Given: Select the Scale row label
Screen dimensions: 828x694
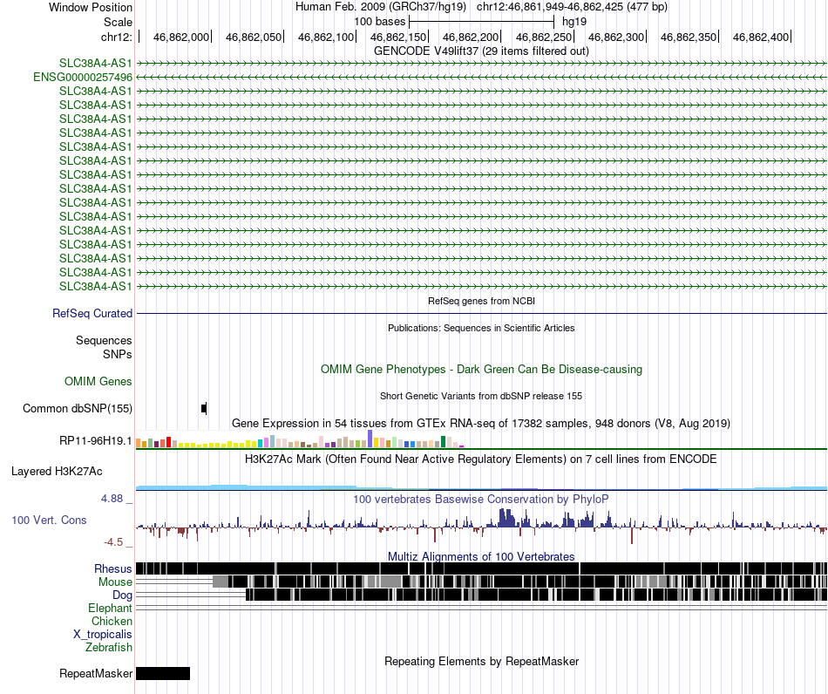Looking at the screenshot, I should [118, 22].
